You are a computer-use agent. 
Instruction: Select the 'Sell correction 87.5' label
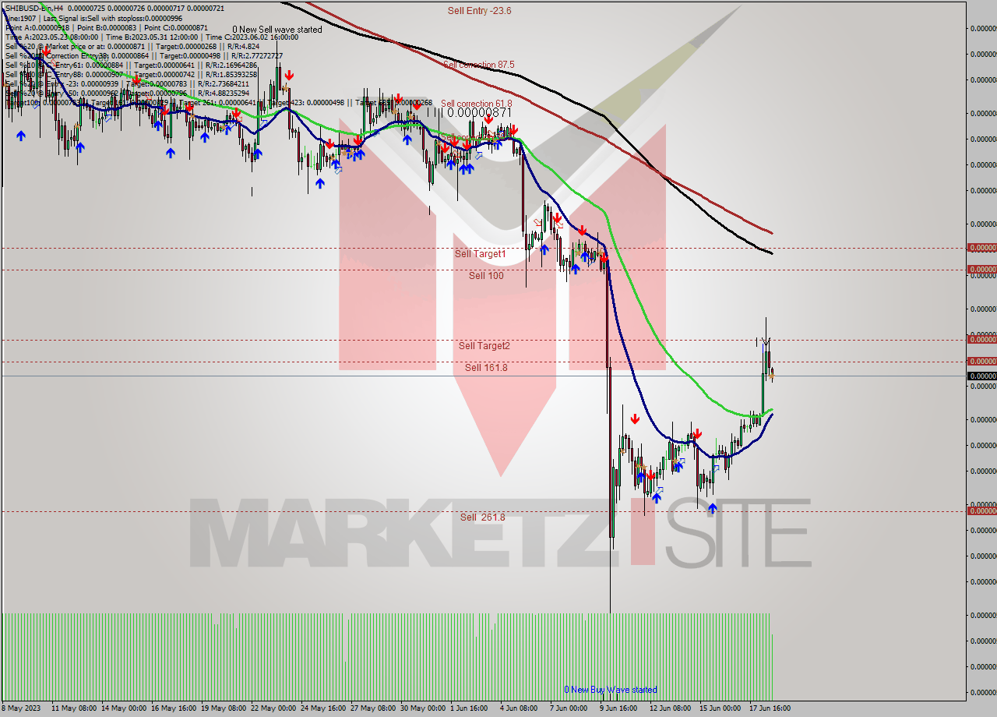point(478,65)
